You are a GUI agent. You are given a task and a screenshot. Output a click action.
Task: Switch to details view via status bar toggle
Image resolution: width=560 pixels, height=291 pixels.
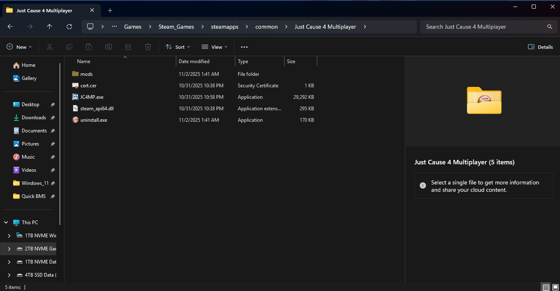coord(545,287)
